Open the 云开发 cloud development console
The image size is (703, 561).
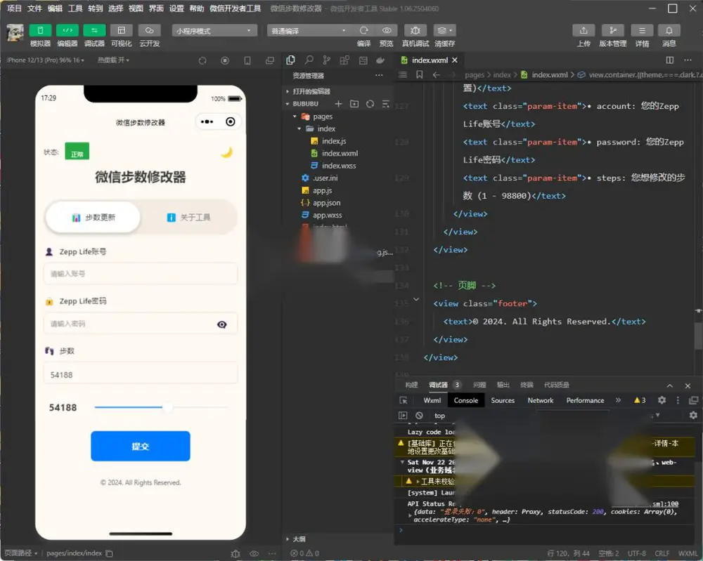tap(149, 30)
